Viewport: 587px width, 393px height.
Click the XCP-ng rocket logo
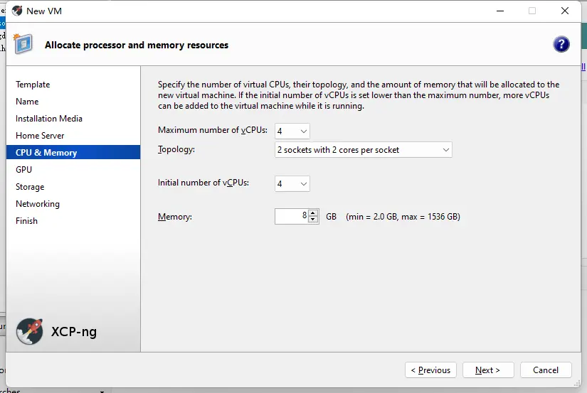(30, 331)
